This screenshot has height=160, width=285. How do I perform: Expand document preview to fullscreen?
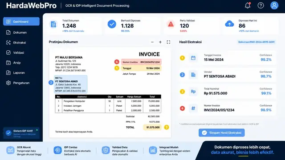168,42
